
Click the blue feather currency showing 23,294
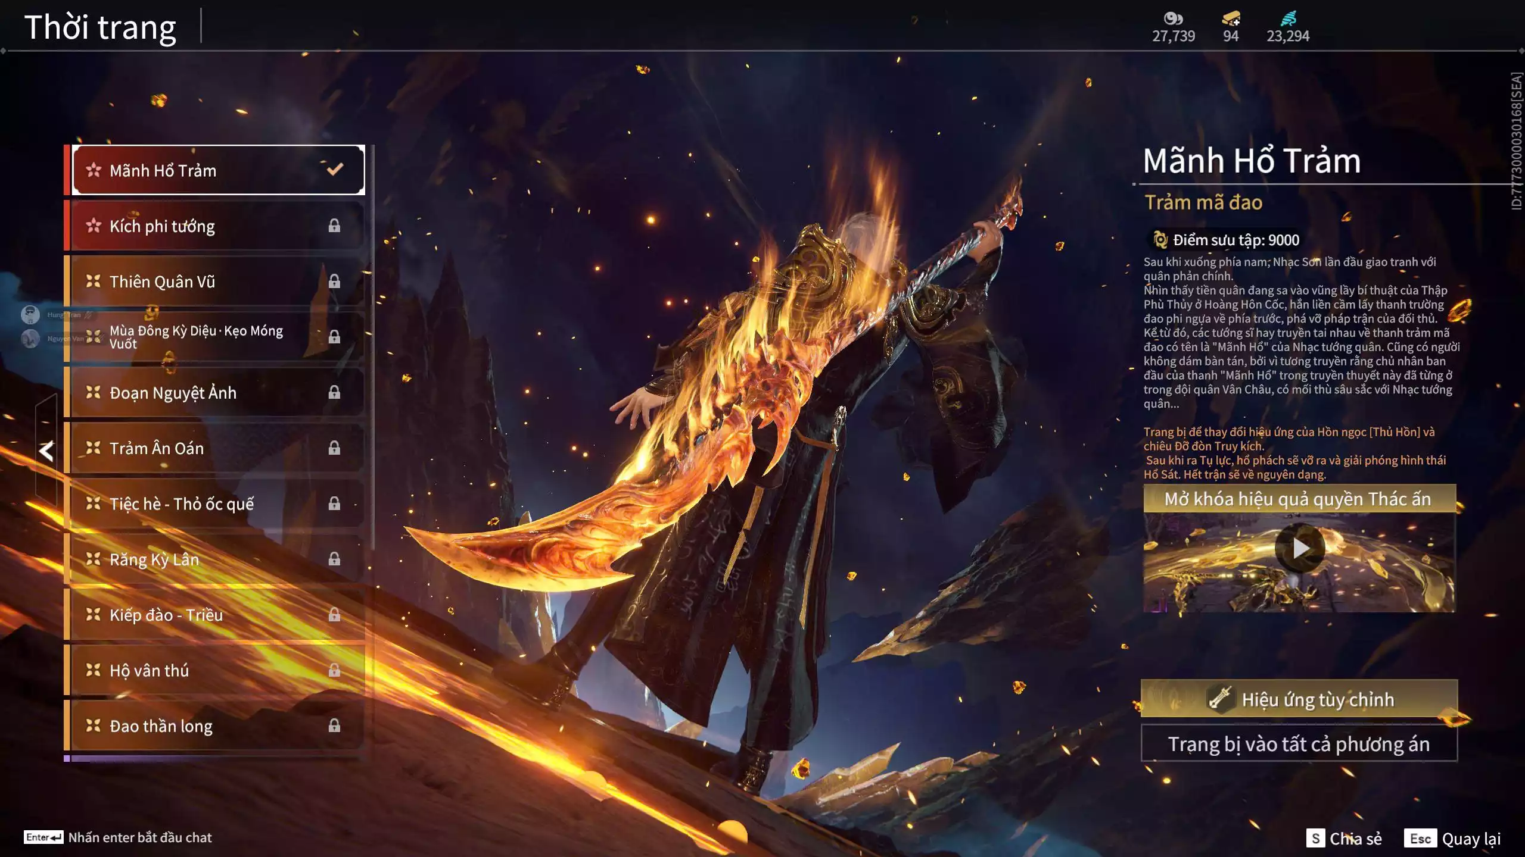click(1288, 18)
